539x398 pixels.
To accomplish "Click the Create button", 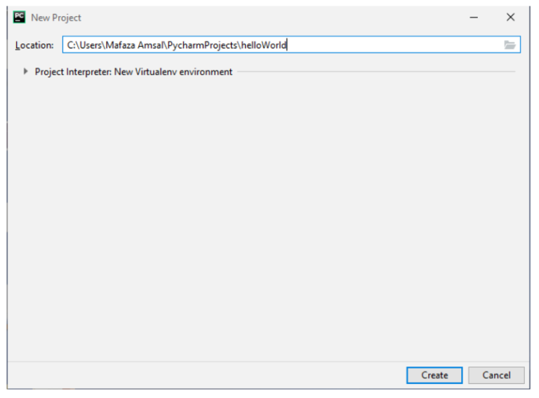I will pyautogui.click(x=434, y=375).
